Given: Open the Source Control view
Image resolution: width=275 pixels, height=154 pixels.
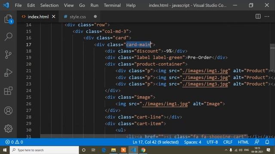Looking at the screenshot, I should [x=8, y=55].
